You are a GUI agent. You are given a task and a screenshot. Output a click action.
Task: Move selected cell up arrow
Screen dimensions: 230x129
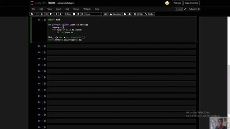click(x=56, y=14)
